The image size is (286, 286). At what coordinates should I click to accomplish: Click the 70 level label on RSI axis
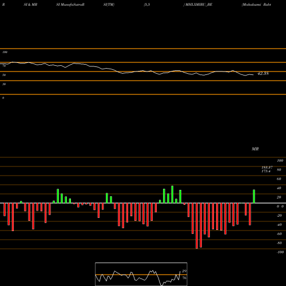(4, 66)
